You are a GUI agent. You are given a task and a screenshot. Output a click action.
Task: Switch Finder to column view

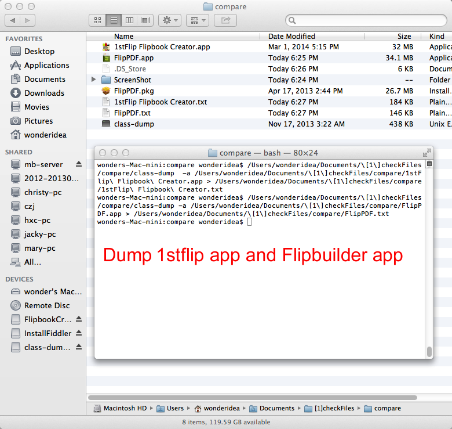[x=129, y=20]
